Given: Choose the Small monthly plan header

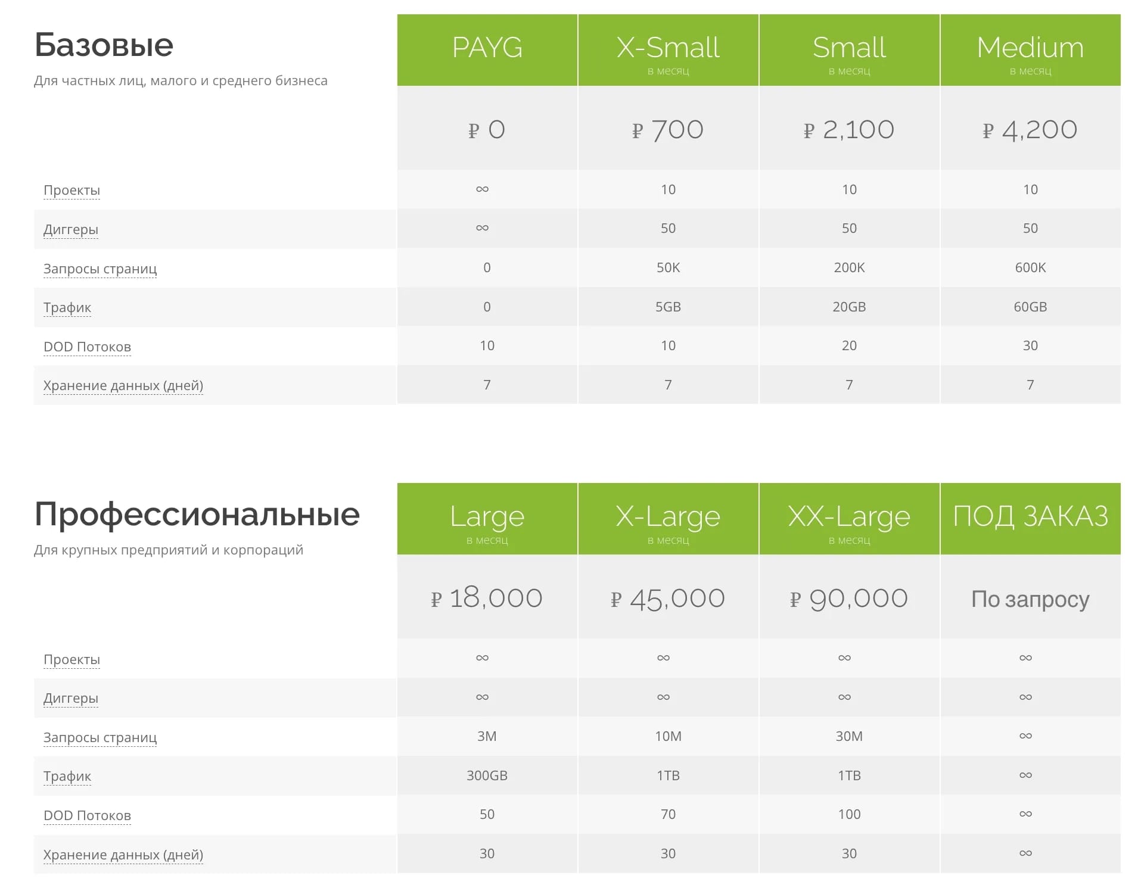Looking at the screenshot, I should click(x=849, y=50).
